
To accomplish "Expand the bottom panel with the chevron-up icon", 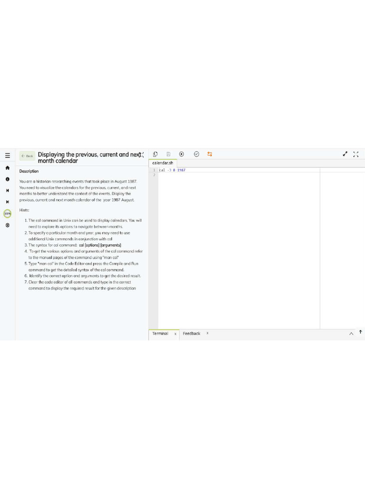I will (x=351, y=333).
